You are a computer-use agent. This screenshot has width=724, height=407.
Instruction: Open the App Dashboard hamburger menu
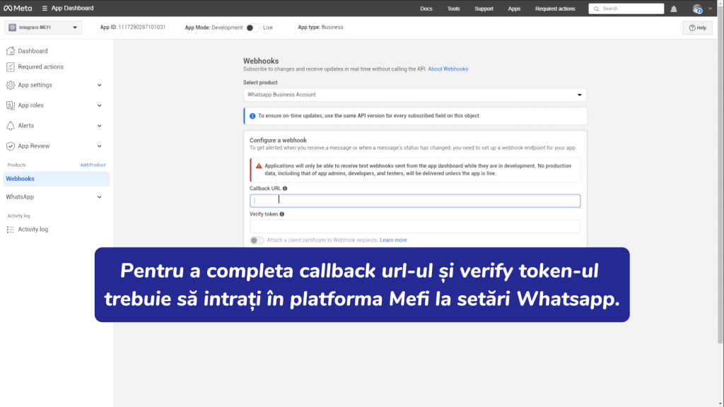point(45,8)
